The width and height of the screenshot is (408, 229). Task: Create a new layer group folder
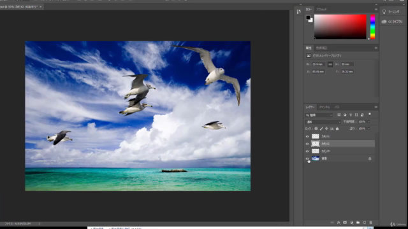coord(358,223)
